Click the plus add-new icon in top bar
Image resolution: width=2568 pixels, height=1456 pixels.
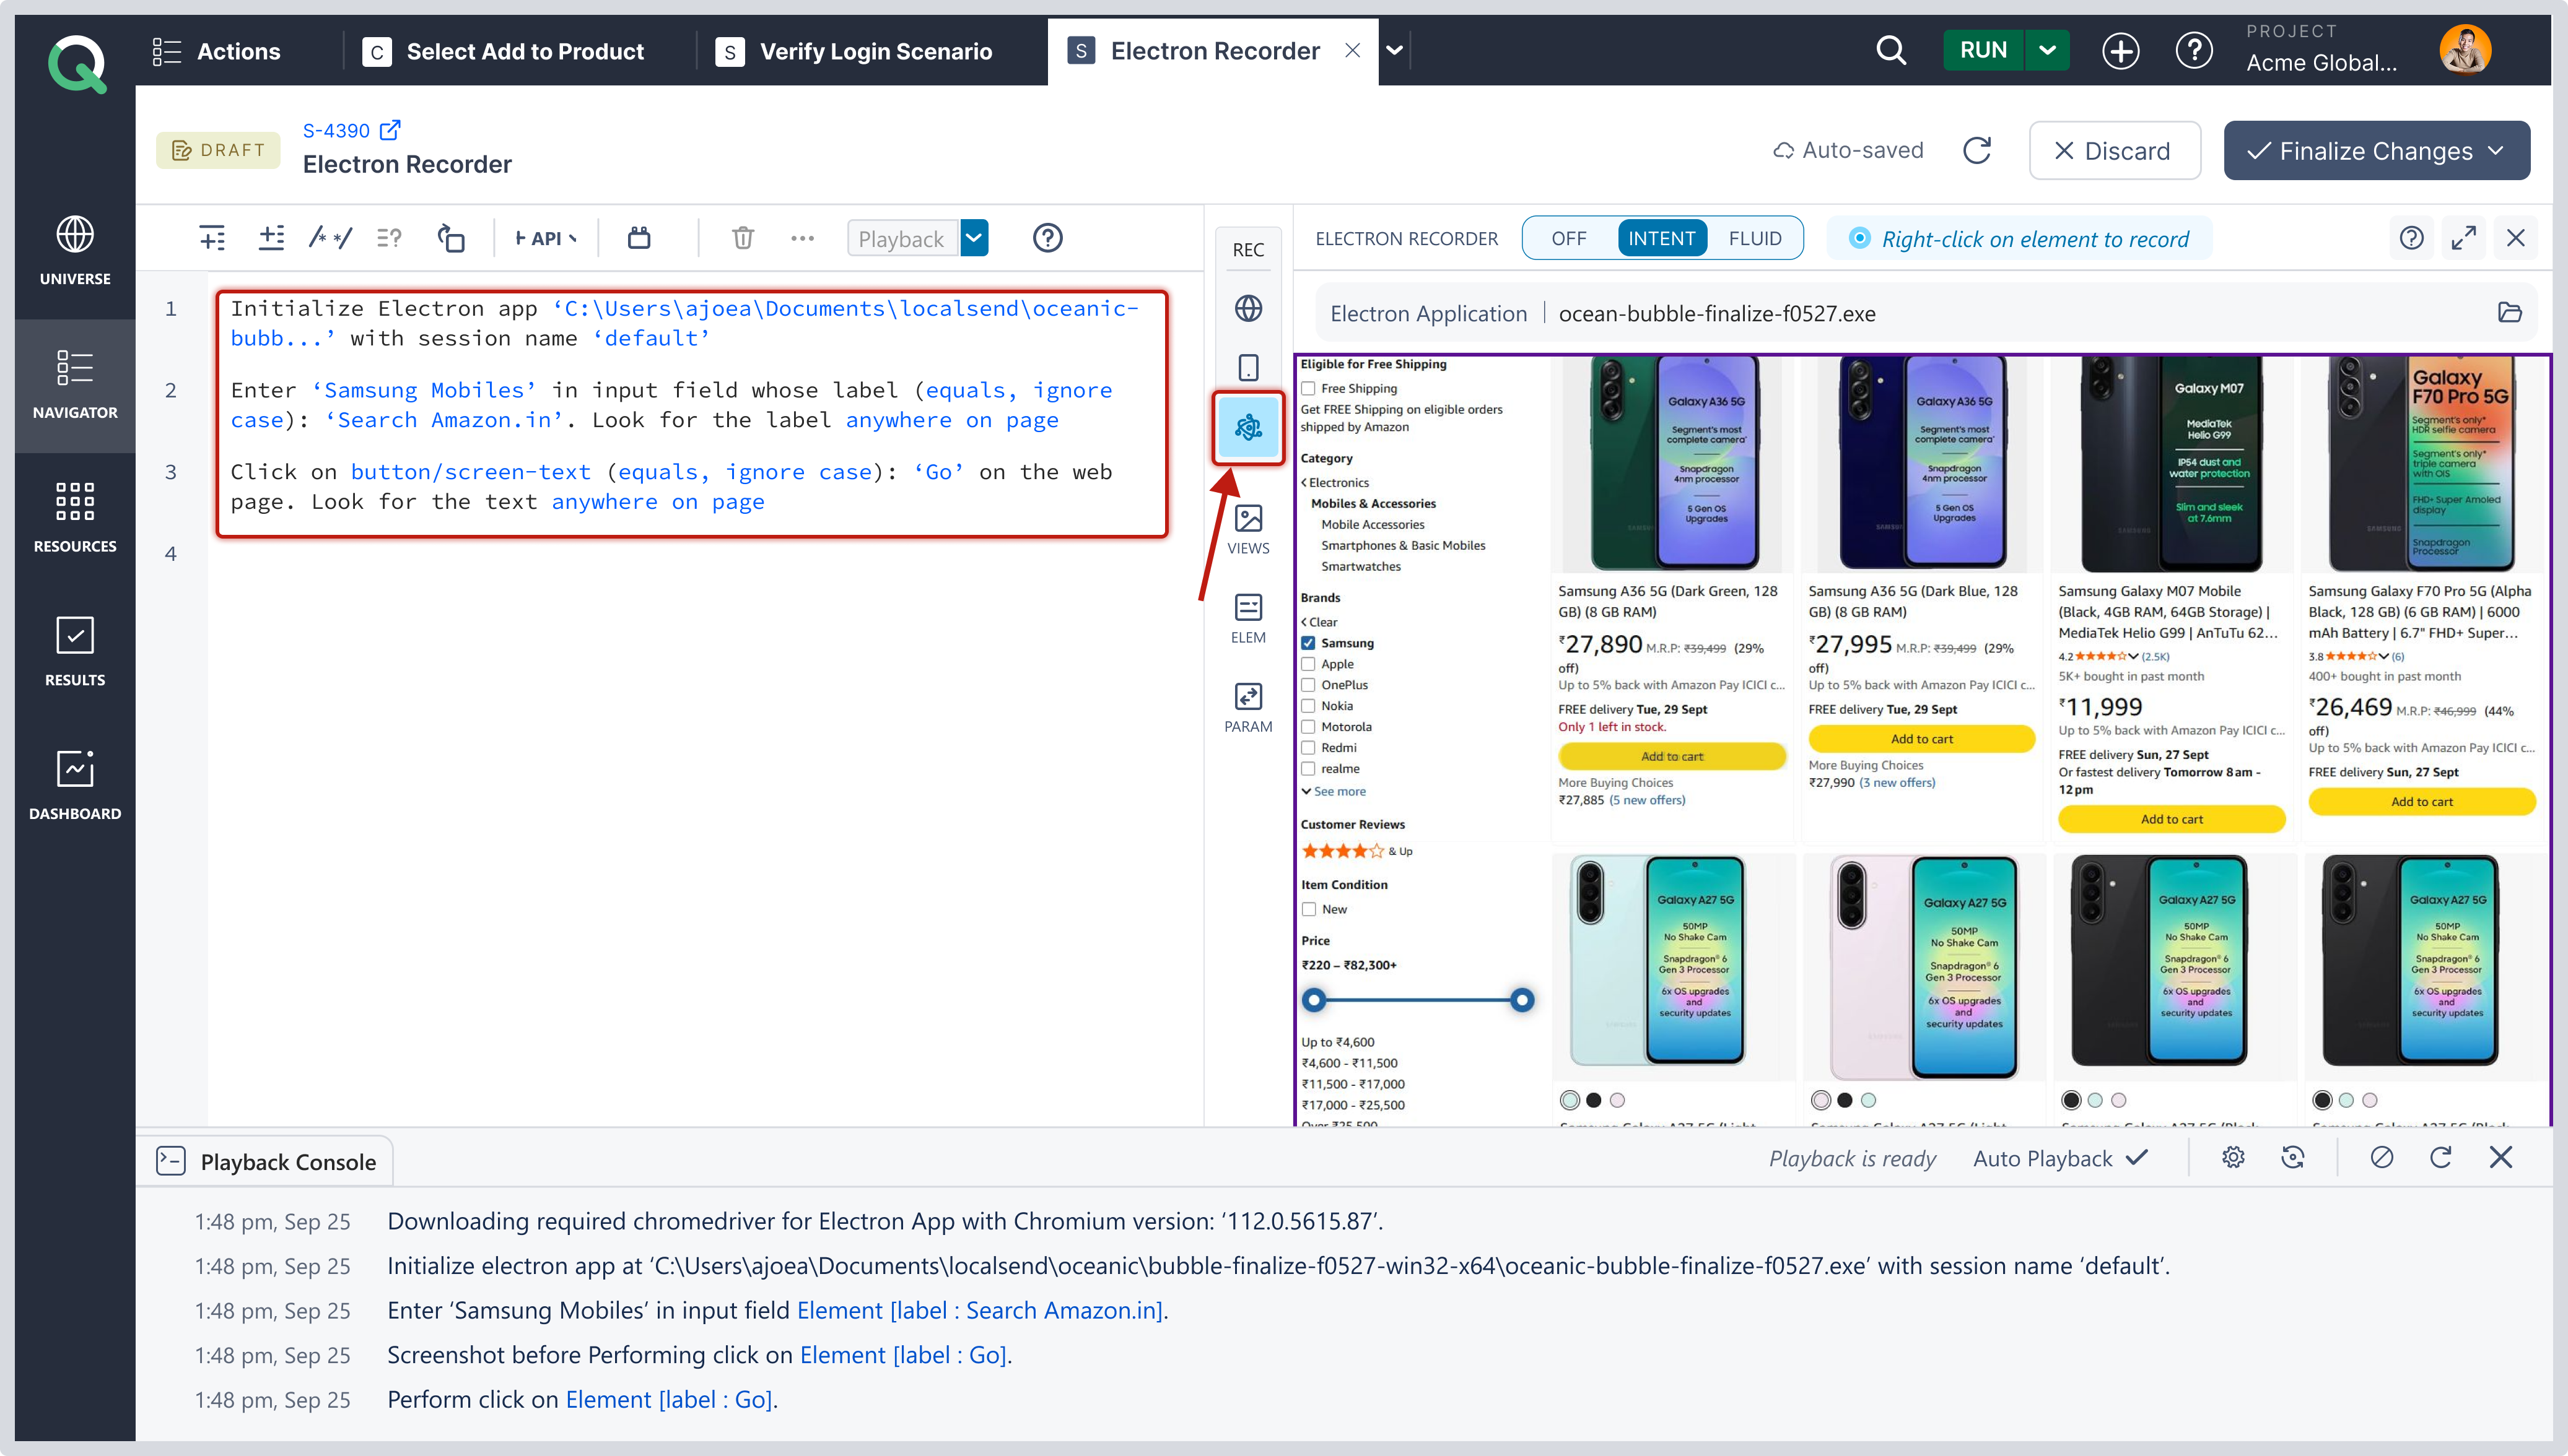(x=2120, y=50)
